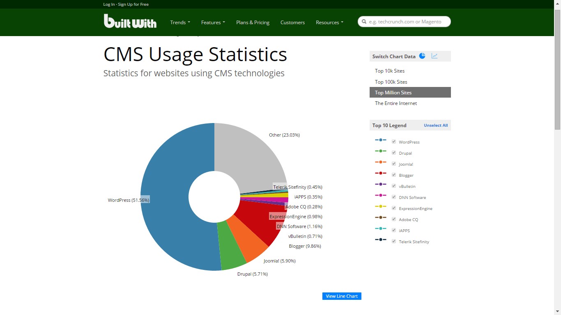The image size is (561, 315).
Task: Expand the Trends dropdown menu
Action: 180,23
